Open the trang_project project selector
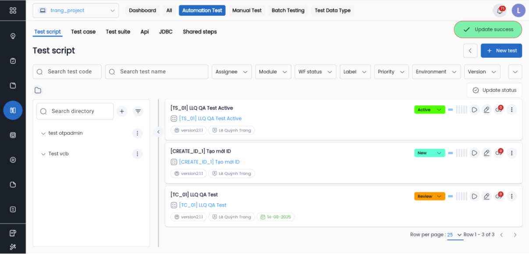Viewport: 529px width, 254px height. coord(75,11)
